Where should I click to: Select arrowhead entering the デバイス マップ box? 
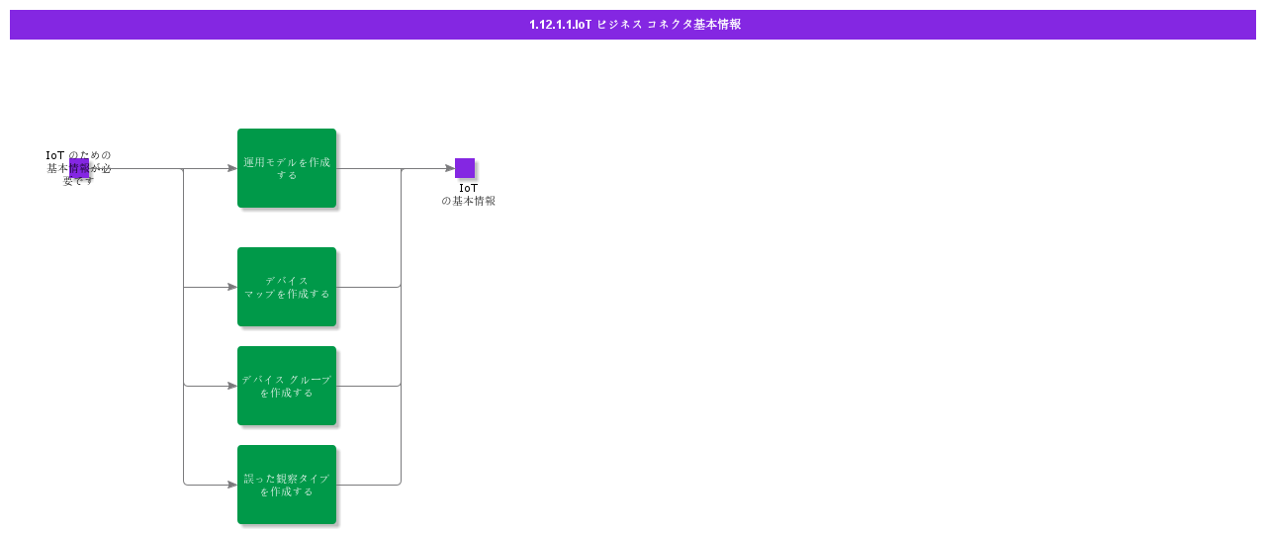[231, 287]
